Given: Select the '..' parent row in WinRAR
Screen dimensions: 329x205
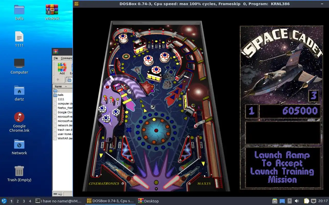Looking at the screenshot, I should [x=63, y=90].
